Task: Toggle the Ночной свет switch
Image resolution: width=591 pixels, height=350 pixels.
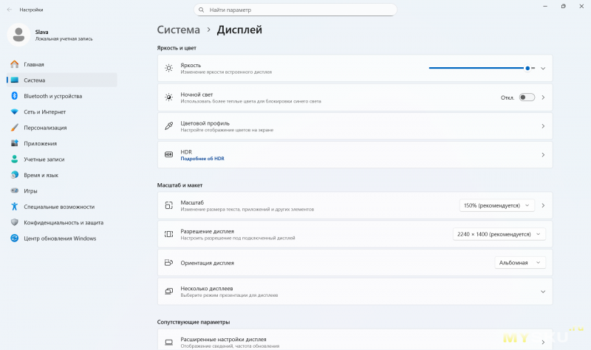Action: point(527,97)
